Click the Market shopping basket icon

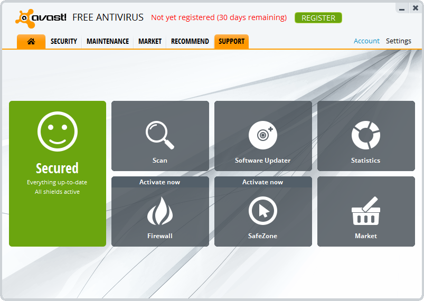click(x=365, y=211)
